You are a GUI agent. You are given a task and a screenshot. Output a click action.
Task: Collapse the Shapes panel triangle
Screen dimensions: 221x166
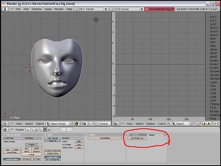click(128, 135)
